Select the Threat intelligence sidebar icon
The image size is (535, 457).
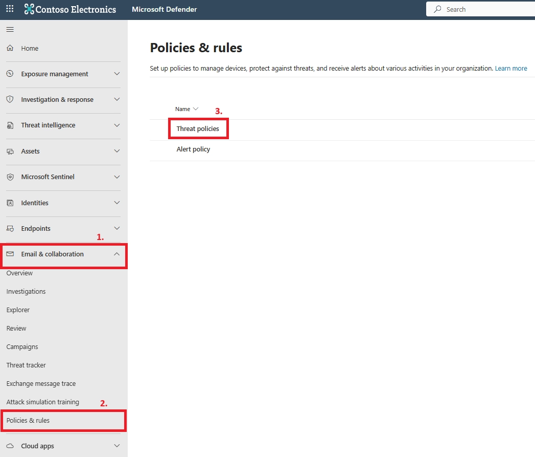[x=9, y=125]
